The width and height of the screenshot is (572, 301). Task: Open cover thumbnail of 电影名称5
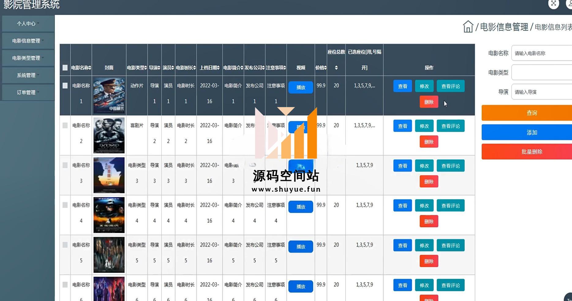click(x=109, y=255)
